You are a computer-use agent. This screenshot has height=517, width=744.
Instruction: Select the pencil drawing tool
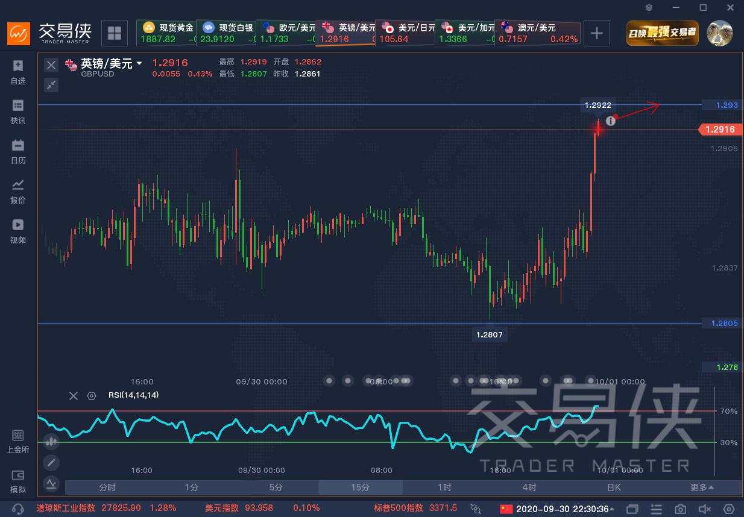pyautogui.click(x=51, y=463)
